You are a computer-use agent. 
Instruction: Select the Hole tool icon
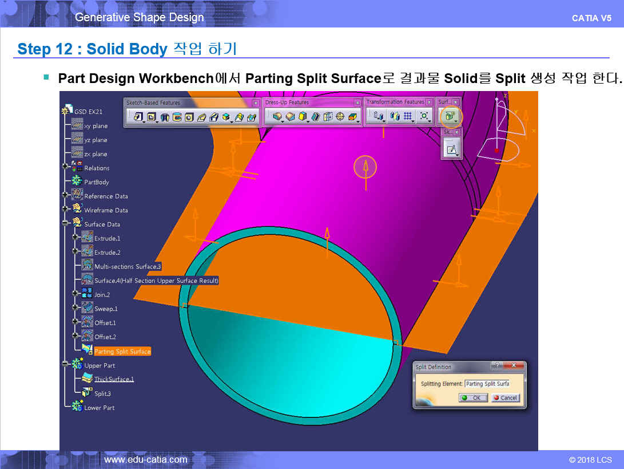189,117
